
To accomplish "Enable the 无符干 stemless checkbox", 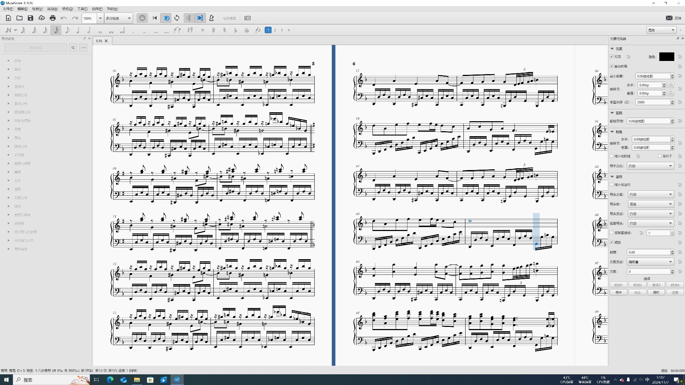I will (x=660, y=156).
